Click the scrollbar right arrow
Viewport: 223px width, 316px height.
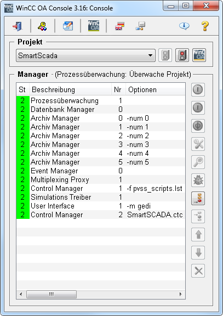(180, 294)
